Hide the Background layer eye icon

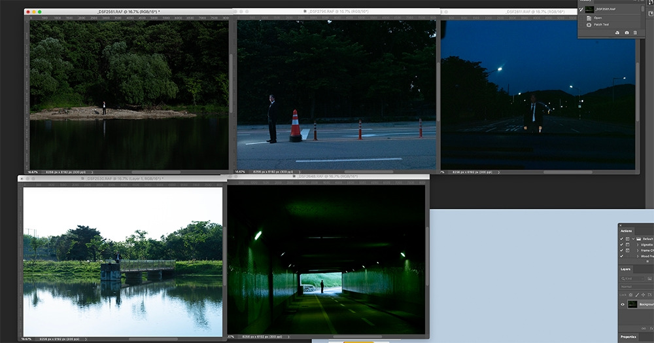(x=623, y=304)
